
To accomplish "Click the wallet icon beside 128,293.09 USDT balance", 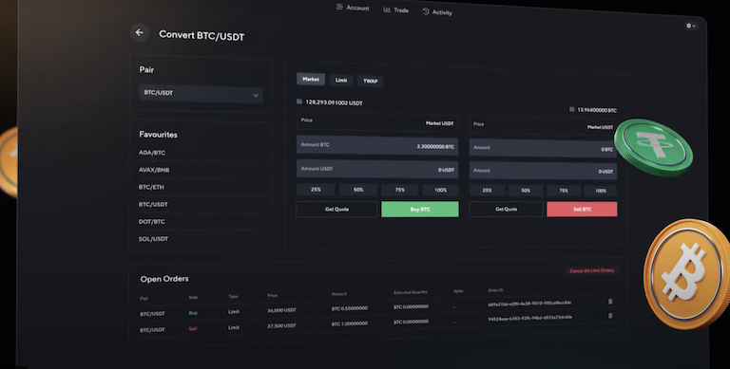I will pos(299,101).
